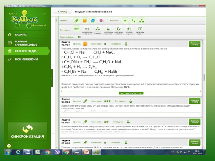Viewport: 215px width, 161px height.
Task: Open the Кабинет home section
Action: coord(21,35)
